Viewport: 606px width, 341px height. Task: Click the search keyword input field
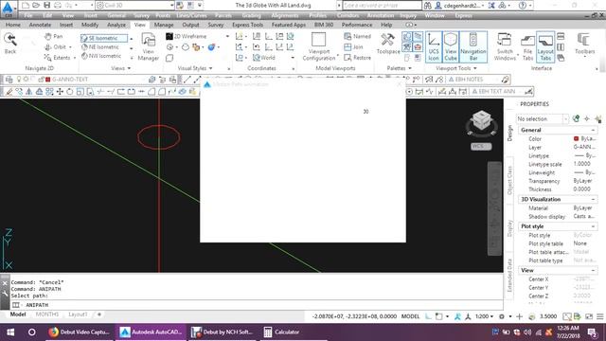pyautogui.click(x=382, y=6)
